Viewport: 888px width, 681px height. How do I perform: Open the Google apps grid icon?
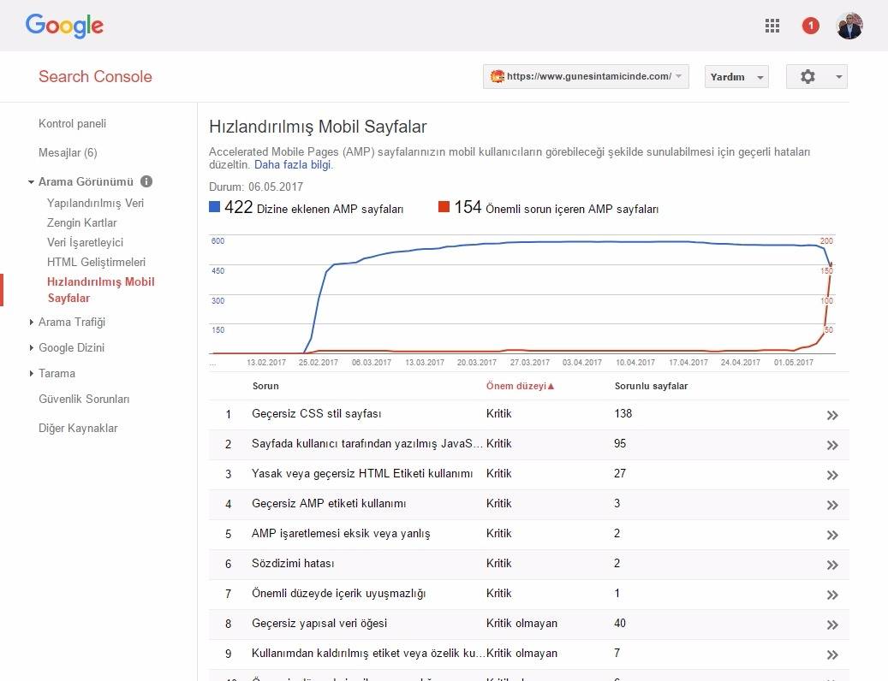pyautogui.click(x=772, y=26)
